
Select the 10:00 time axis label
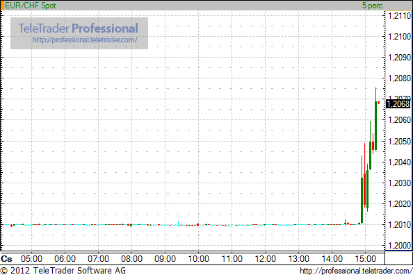pos(199,259)
